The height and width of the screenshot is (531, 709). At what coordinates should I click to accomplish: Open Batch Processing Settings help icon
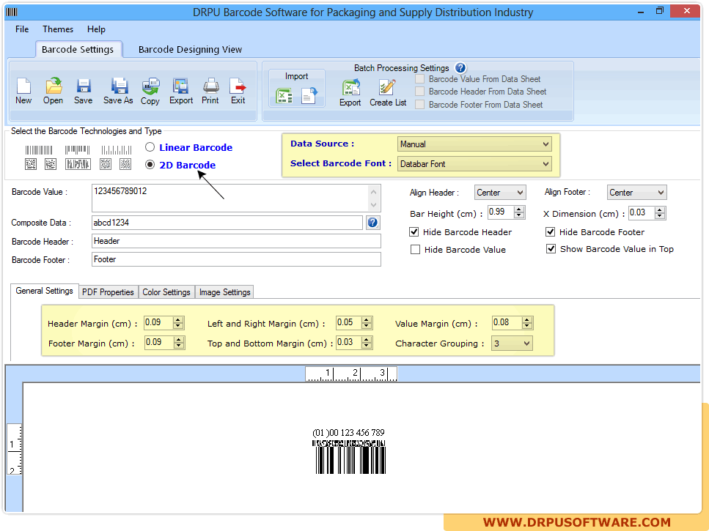pos(460,67)
